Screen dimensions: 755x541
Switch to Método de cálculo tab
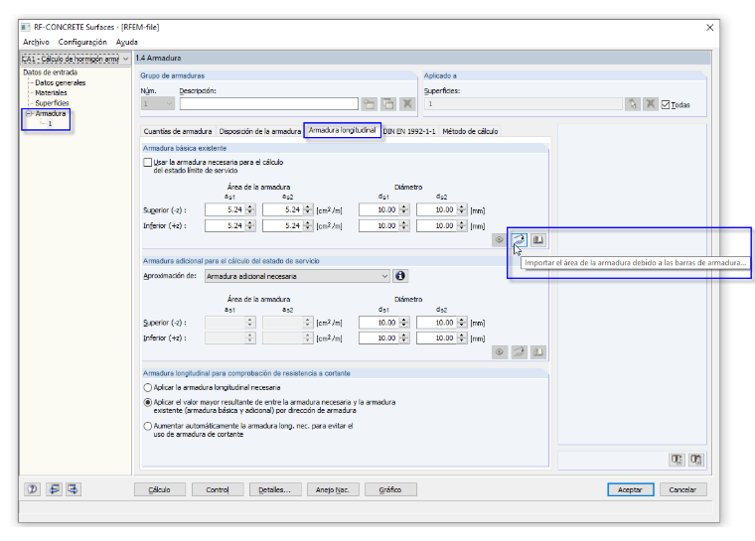(x=470, y=131)
